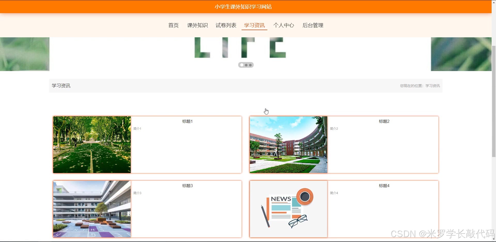Image resolution: width=496 pixels, height=242 pixels.
Task: Click the red school building photo
Action: (288, 144)
